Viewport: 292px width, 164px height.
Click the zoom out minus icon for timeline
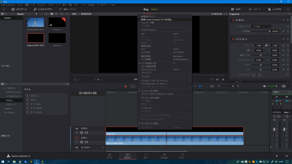pos(219,86)
